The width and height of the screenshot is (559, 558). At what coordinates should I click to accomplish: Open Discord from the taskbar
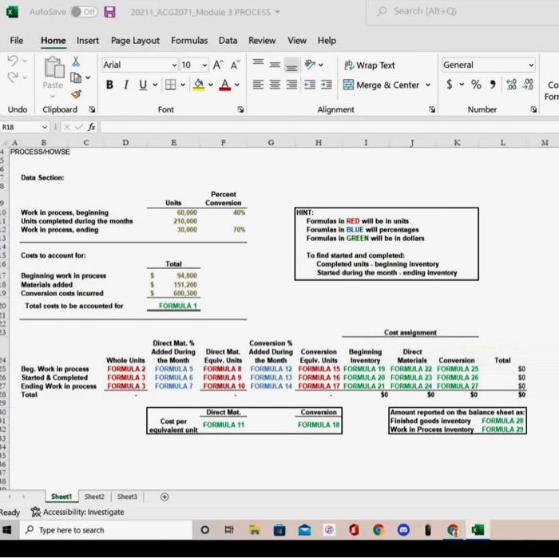tap(403, 530)
